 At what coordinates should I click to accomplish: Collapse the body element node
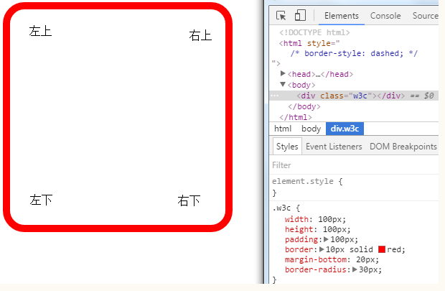click(283, 84)
